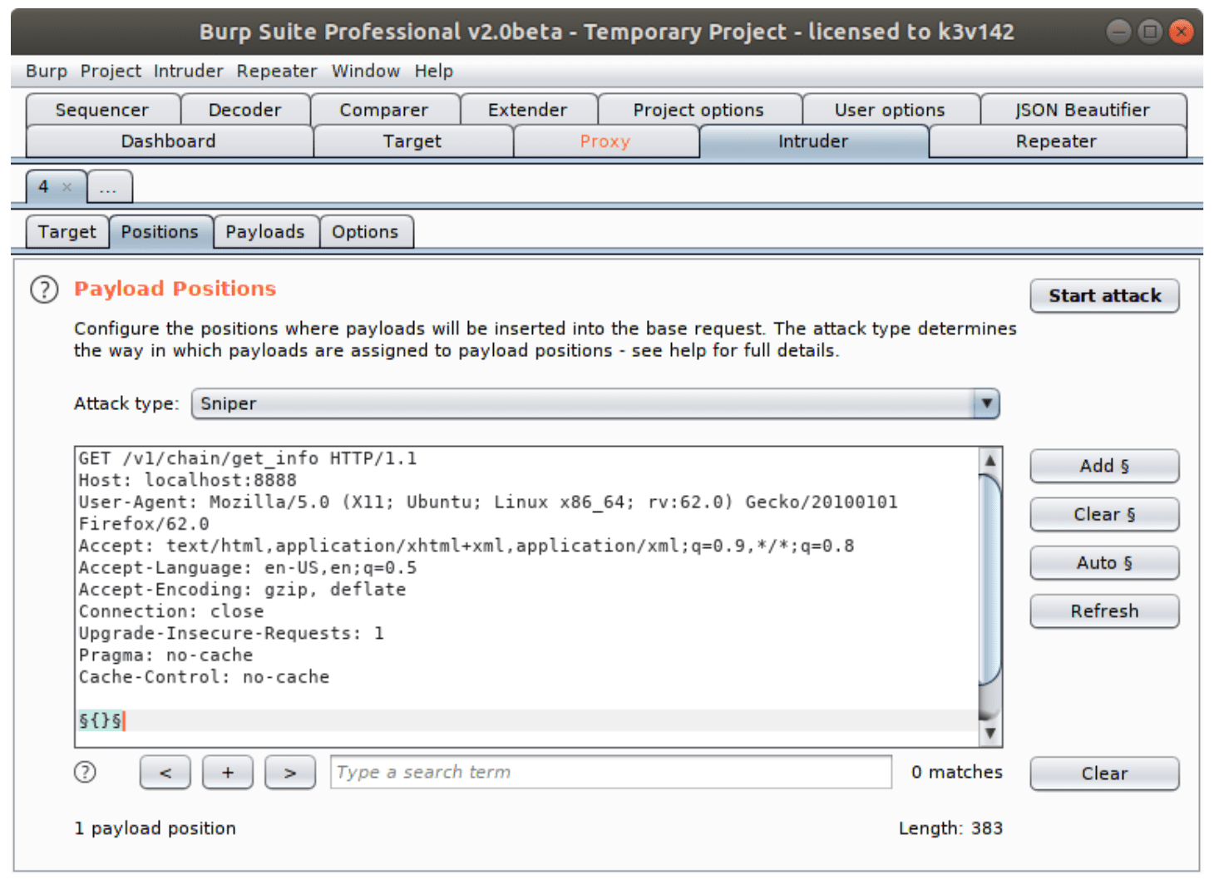This screenshot has height=880, width=1214.
Task: Click the Clear § button
Action: pyautogui.click(x=1104, y=515)
